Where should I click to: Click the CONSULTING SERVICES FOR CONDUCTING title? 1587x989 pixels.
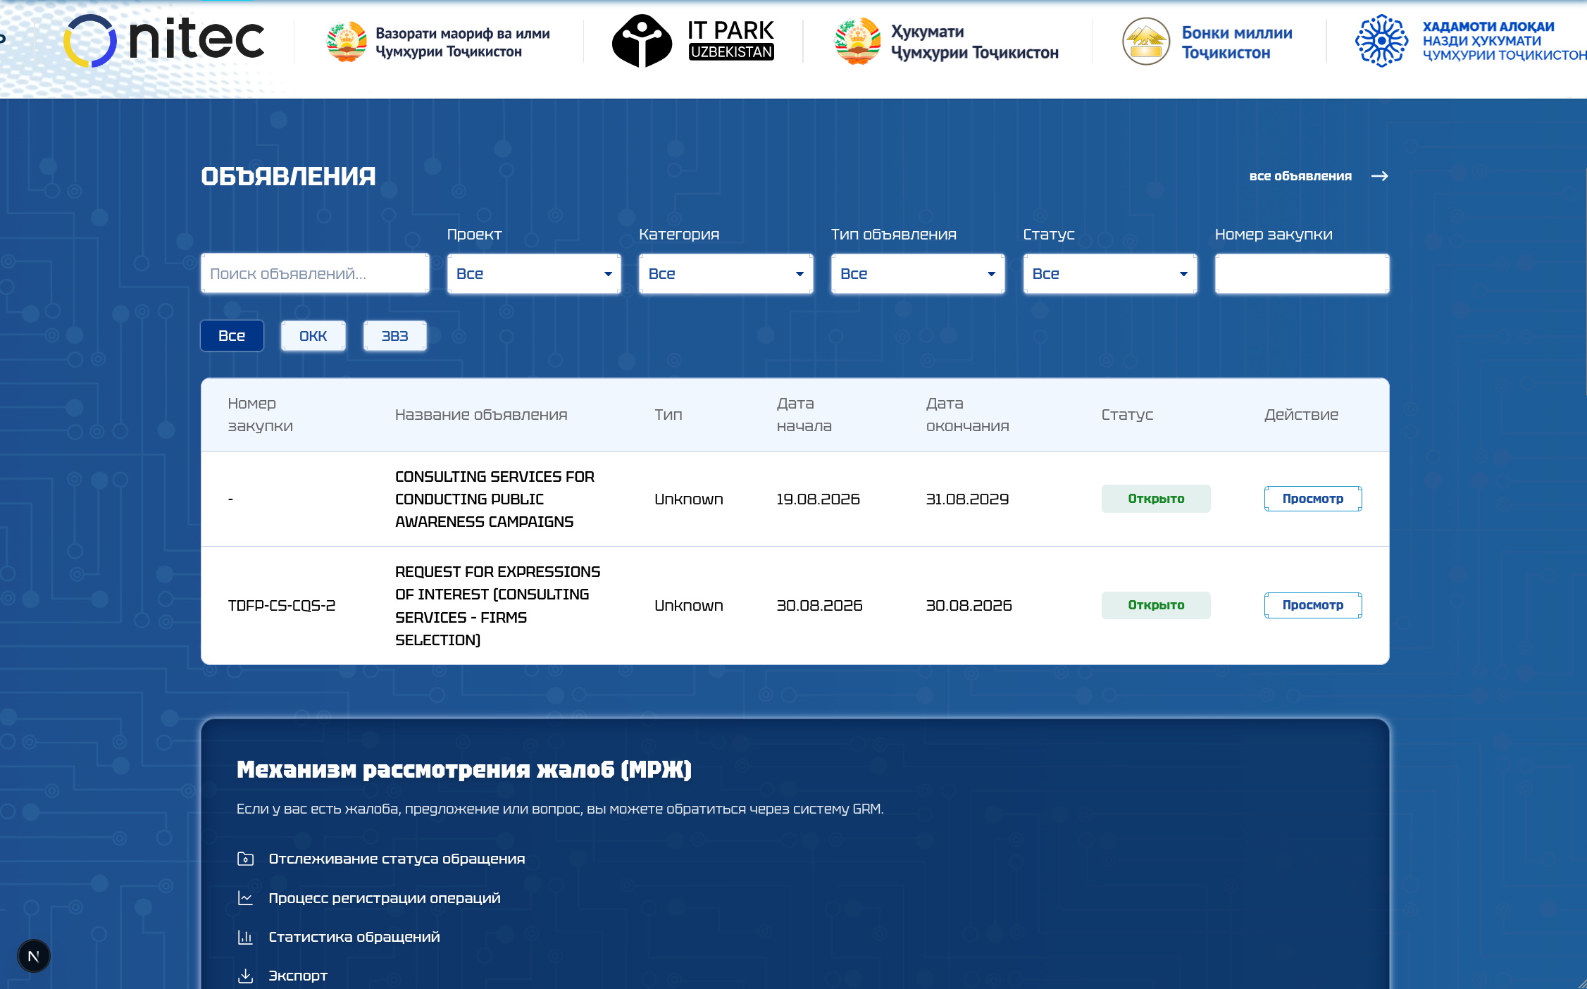494,499
